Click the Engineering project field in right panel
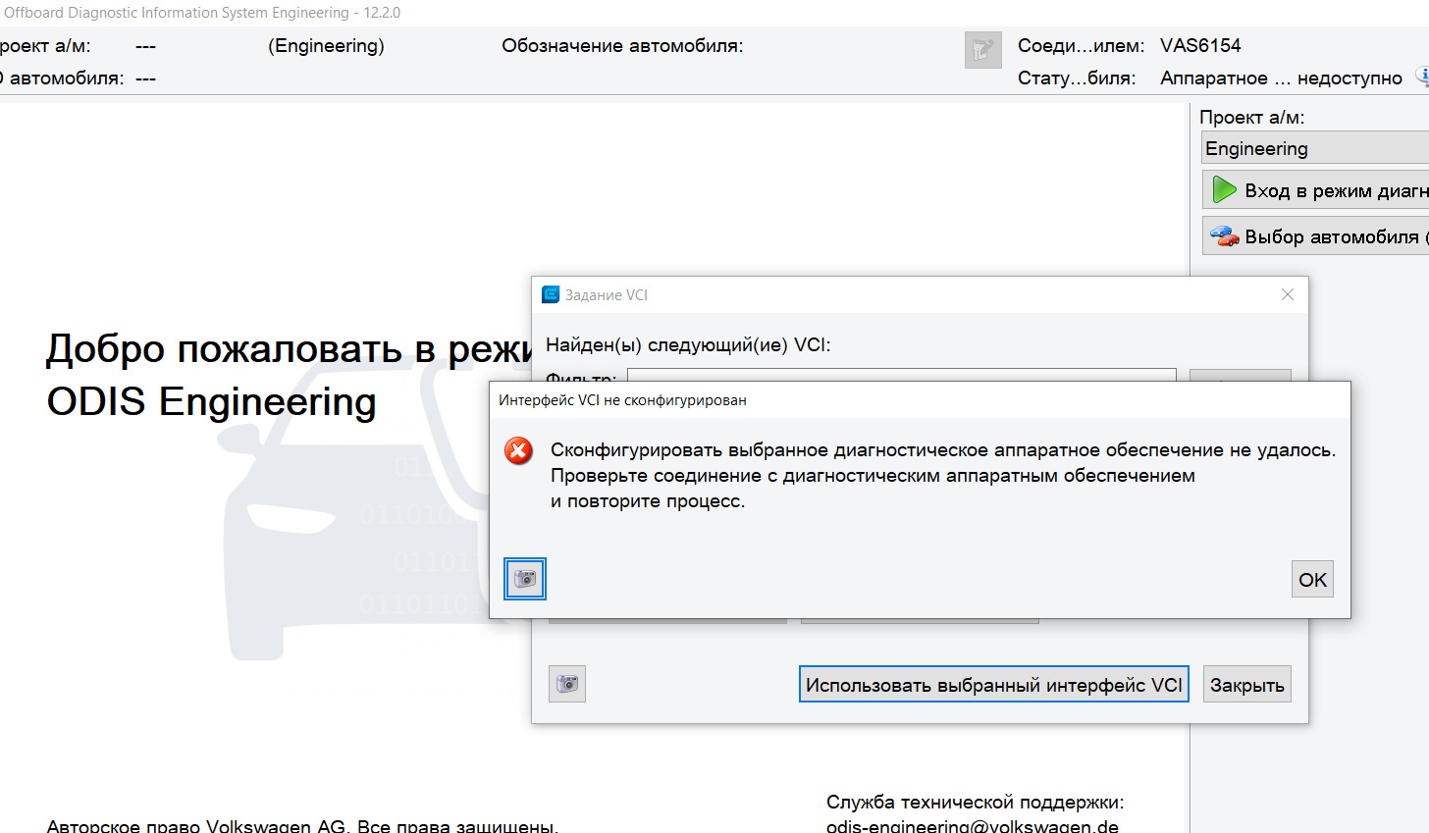 tap(1315, 148)
